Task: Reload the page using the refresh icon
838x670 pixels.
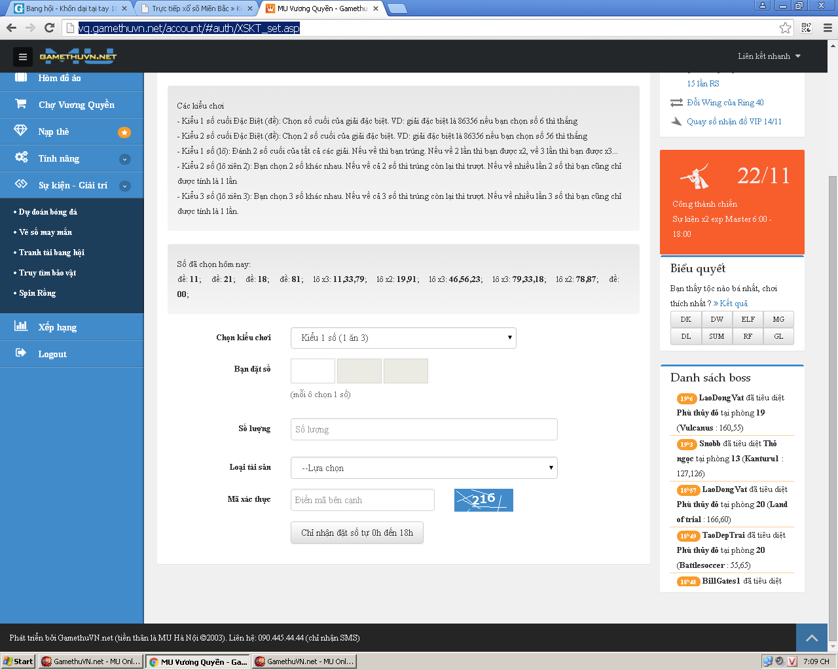Action: click(x=49, y=27)
